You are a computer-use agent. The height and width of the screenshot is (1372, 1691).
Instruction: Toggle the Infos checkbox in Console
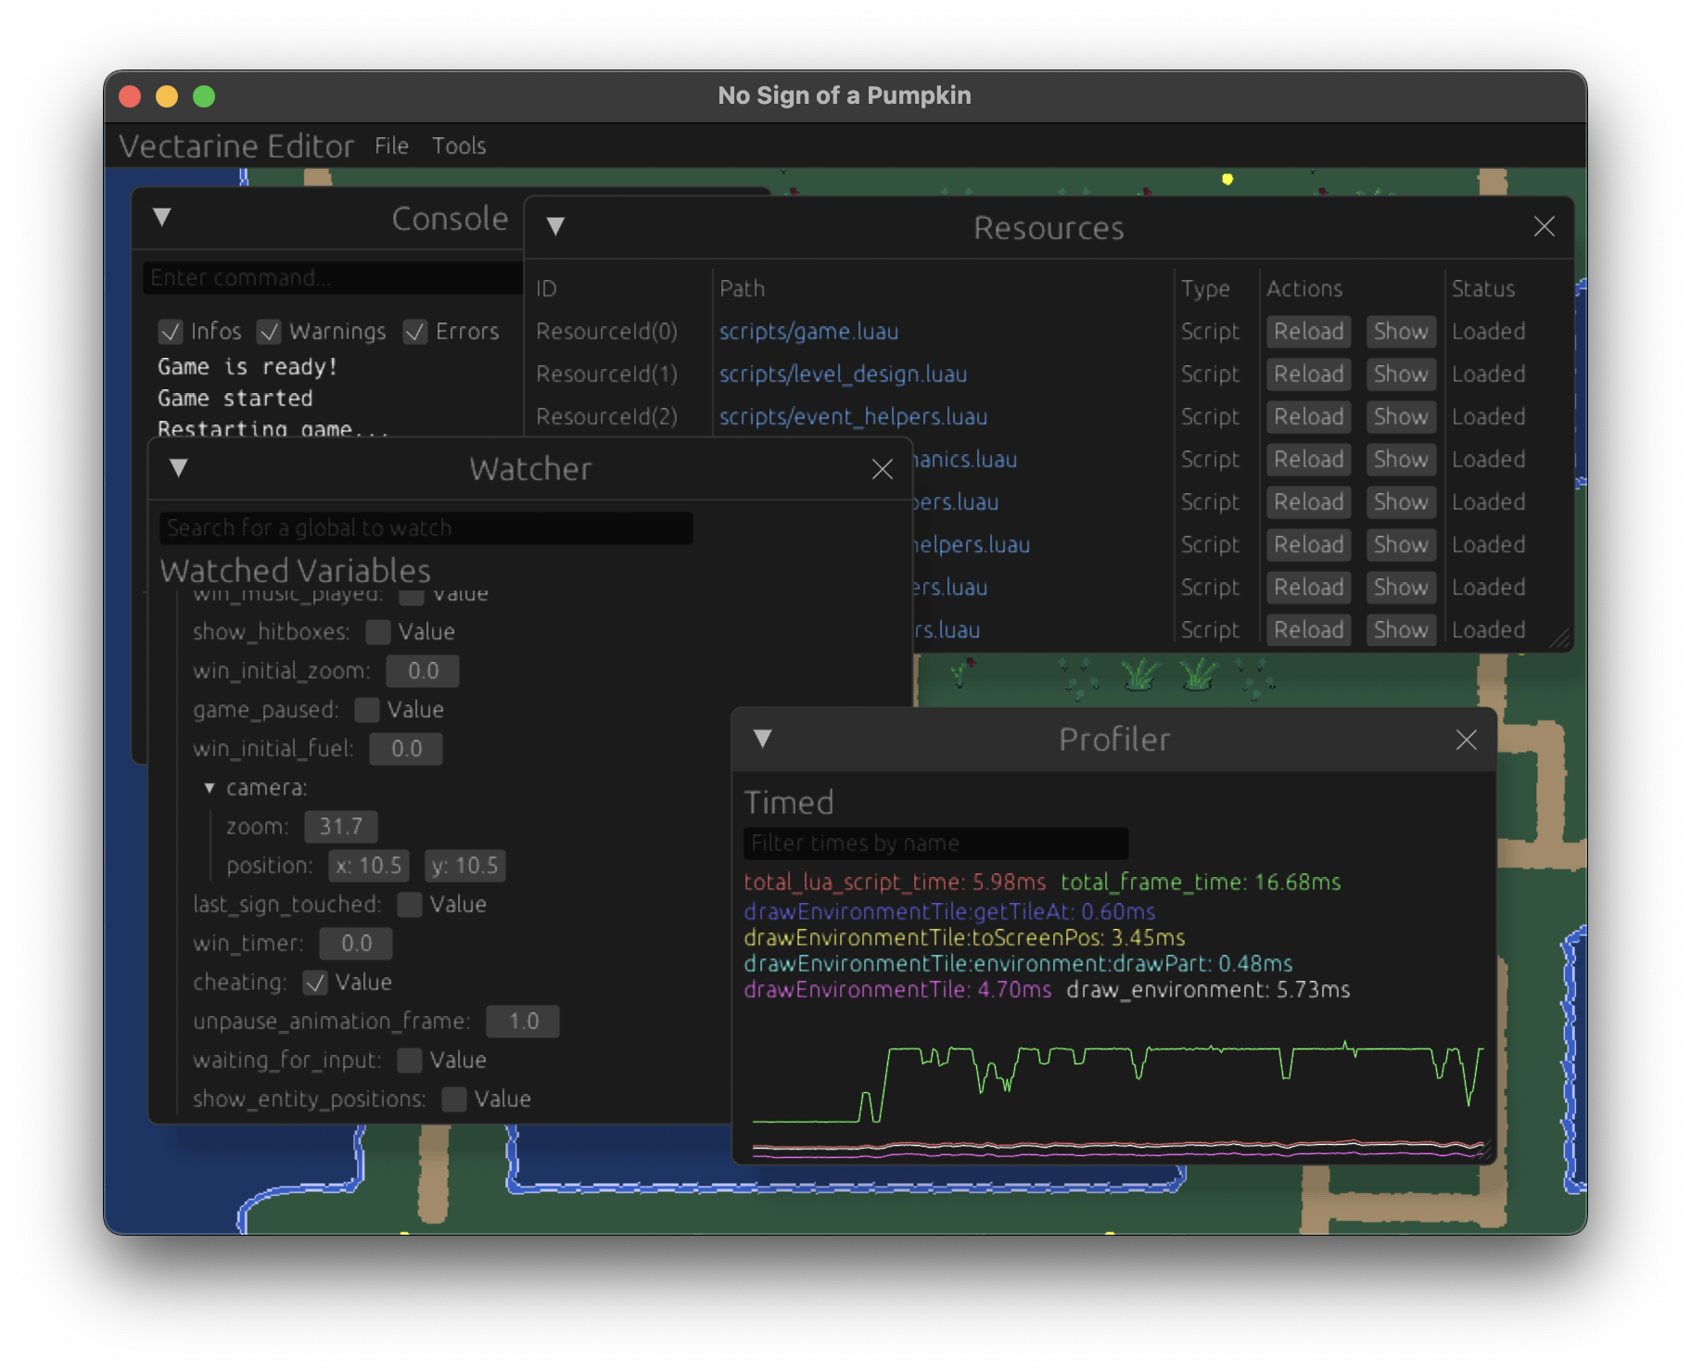pos(171,332)
